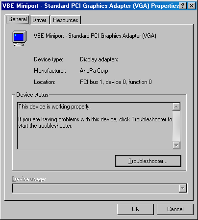The width and height of the screenshot is (198, 220).
Task: Click the question mark help button
Action: click(183, 6)
